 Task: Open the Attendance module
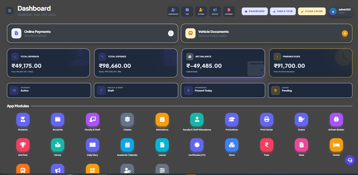click(162, 120)
